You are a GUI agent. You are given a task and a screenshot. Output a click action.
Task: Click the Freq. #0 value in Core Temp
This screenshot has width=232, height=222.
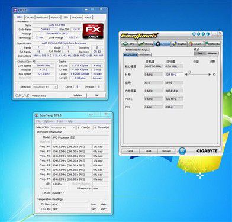[72, 147]
